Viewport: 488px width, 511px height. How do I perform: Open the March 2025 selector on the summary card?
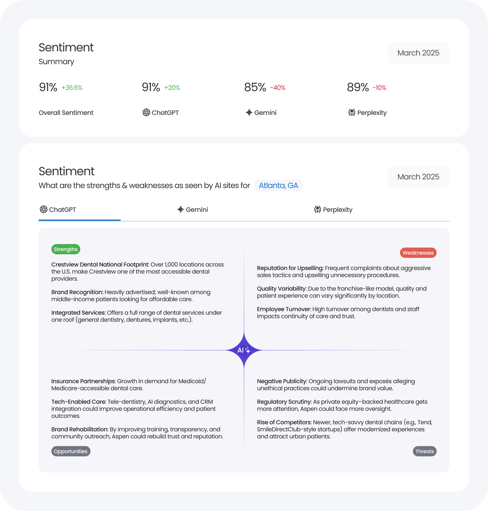pos(418,53)
